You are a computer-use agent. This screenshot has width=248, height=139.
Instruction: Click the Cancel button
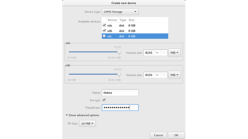pos(158,135)
